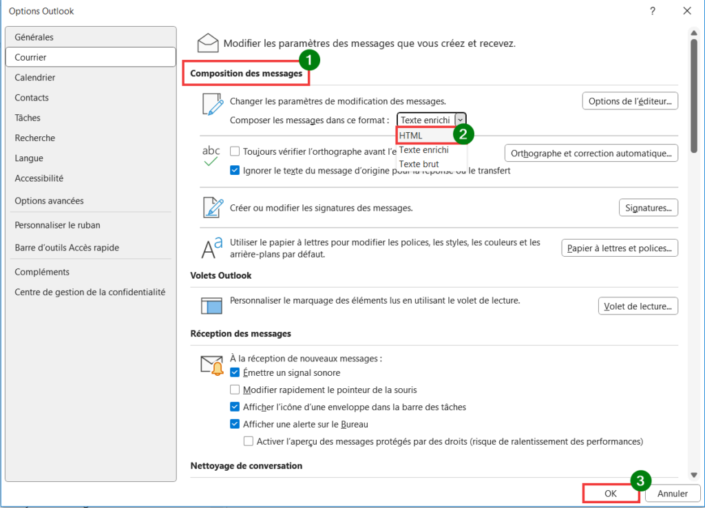
Task: Open the Générales category
Action: click(91, 37)
